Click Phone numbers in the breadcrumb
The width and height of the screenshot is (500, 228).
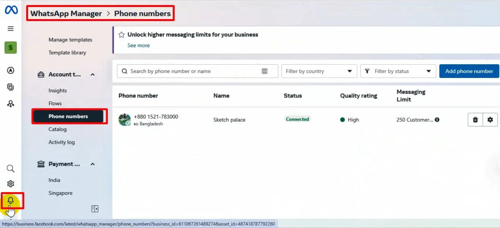pos(143,14)
